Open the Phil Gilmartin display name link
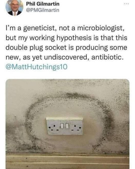The image size is (135, 169). 43,4
